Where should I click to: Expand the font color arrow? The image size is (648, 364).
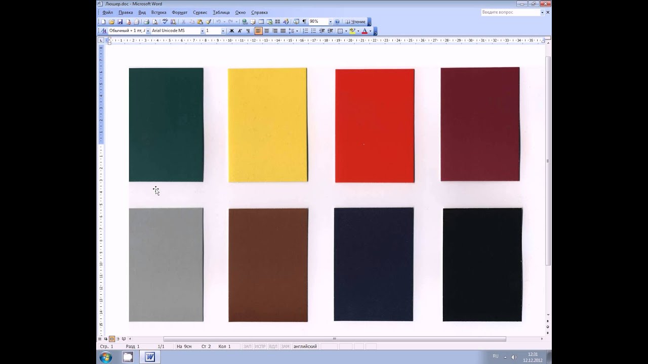371,31
